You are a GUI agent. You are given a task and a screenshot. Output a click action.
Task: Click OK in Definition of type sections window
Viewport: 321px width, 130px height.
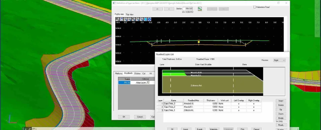click(124, 117)
